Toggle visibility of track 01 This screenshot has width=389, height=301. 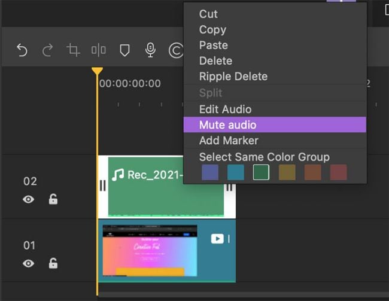(29, 263)
